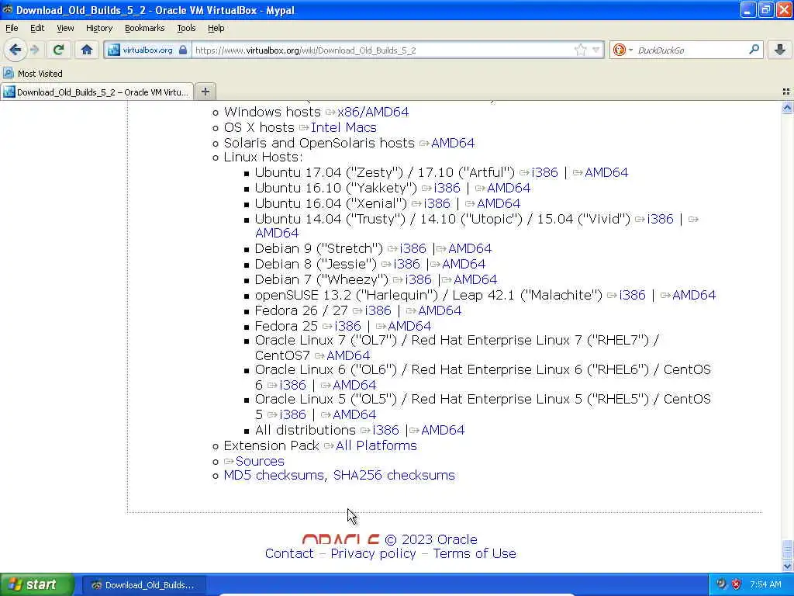Viewport: 794px width, 596px height.
Task: Click in the URL address field
Action: (382, 50)
